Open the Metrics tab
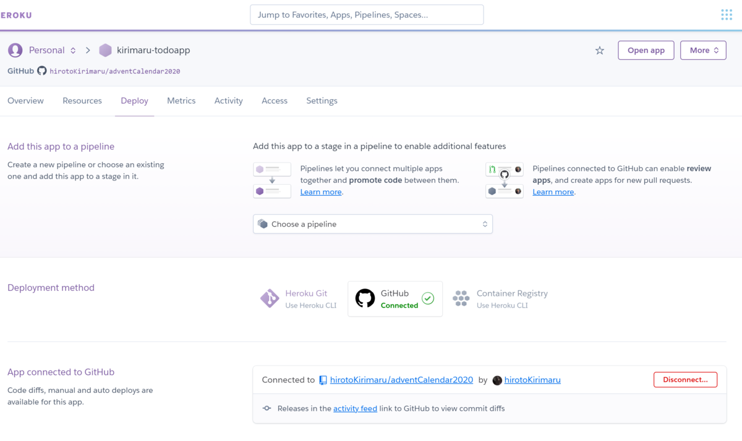This screenshot has width=742, height=441. tap(181, 101)
